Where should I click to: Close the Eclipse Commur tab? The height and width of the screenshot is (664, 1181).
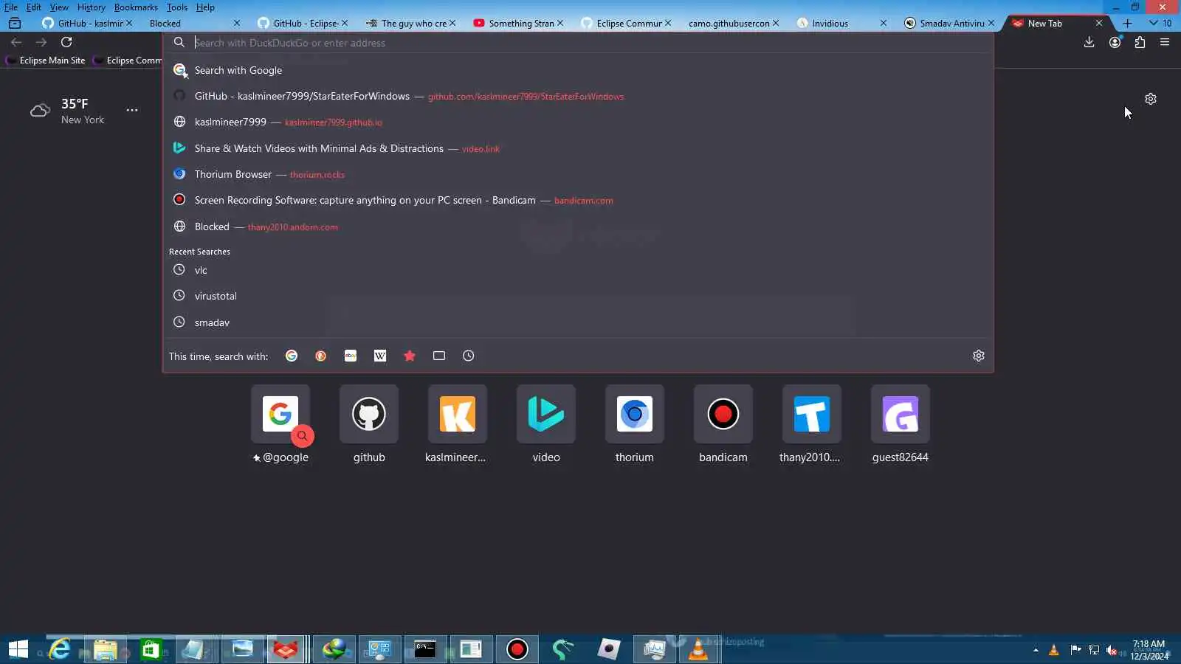click(x=668, y=23)
